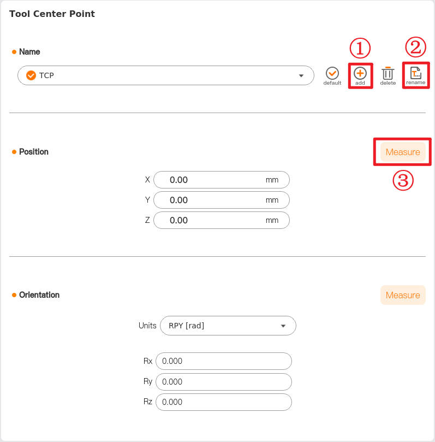Select the Rz orientation field

223,402
